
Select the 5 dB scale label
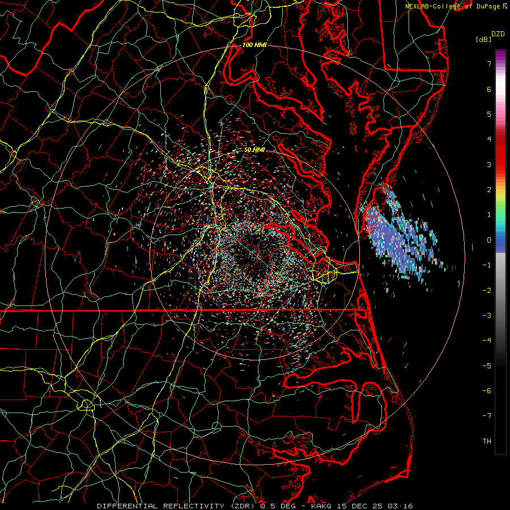click(x=489, y=114)
